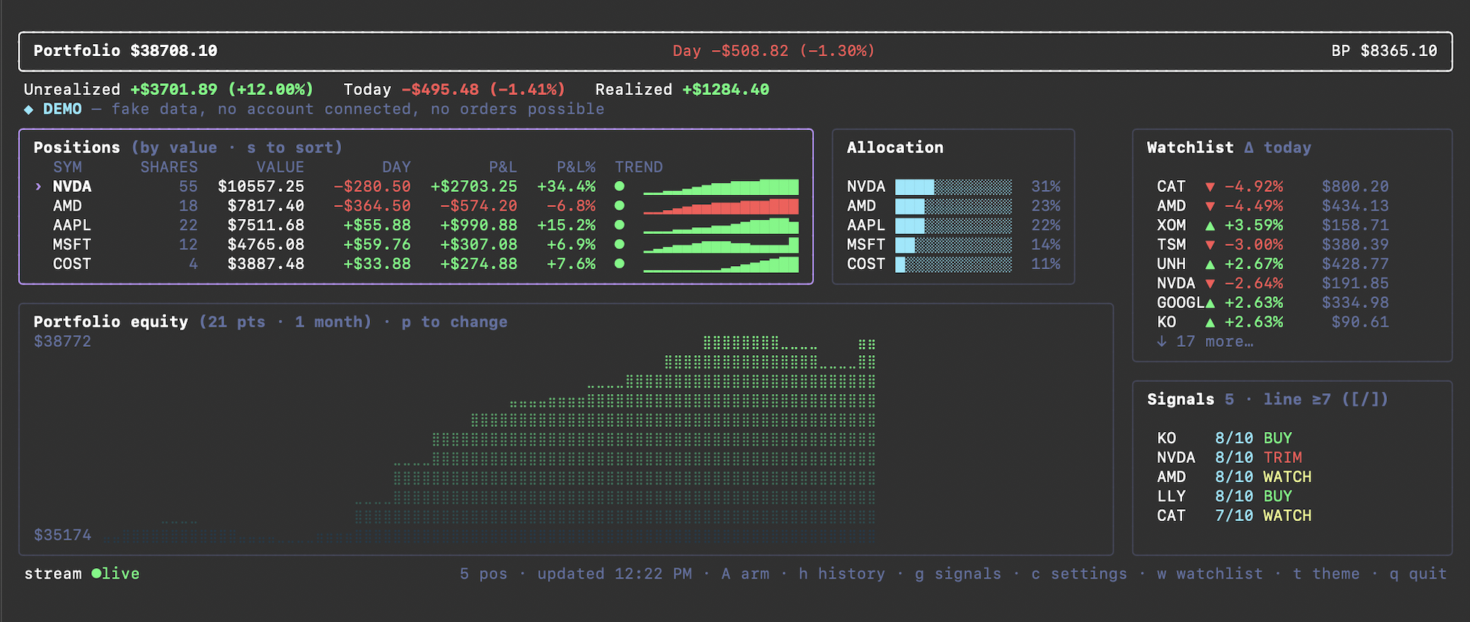This screenshot has height=622, width=1470.
Task: Select the '+$990.88' P&L for AAPL
Action: click(x=479, y=225)
